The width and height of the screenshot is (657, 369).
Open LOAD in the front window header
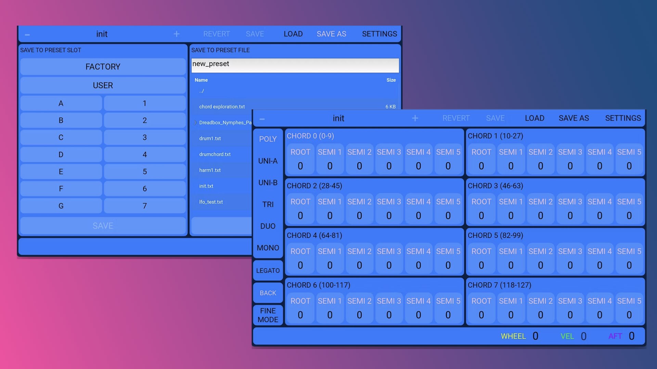click(534, 118)
